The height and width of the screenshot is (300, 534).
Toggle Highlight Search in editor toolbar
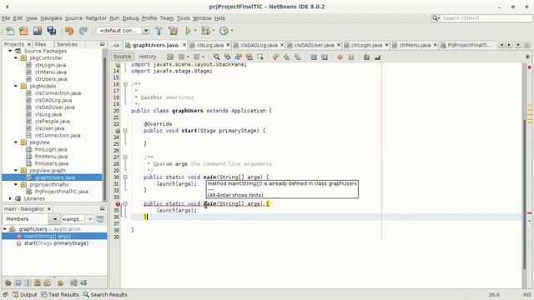coord(249,57)
